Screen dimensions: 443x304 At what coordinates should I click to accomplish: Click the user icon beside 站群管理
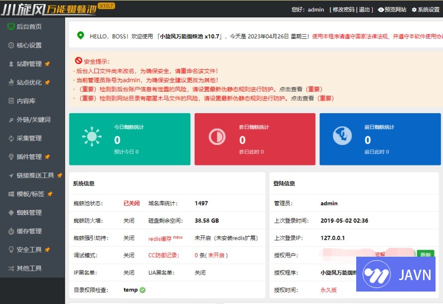[11, 64]
